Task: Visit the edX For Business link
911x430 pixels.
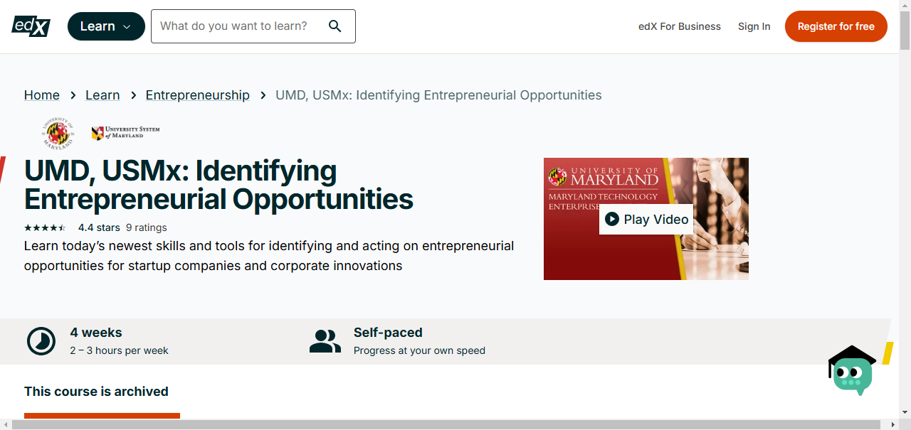Action: point(679,26)
